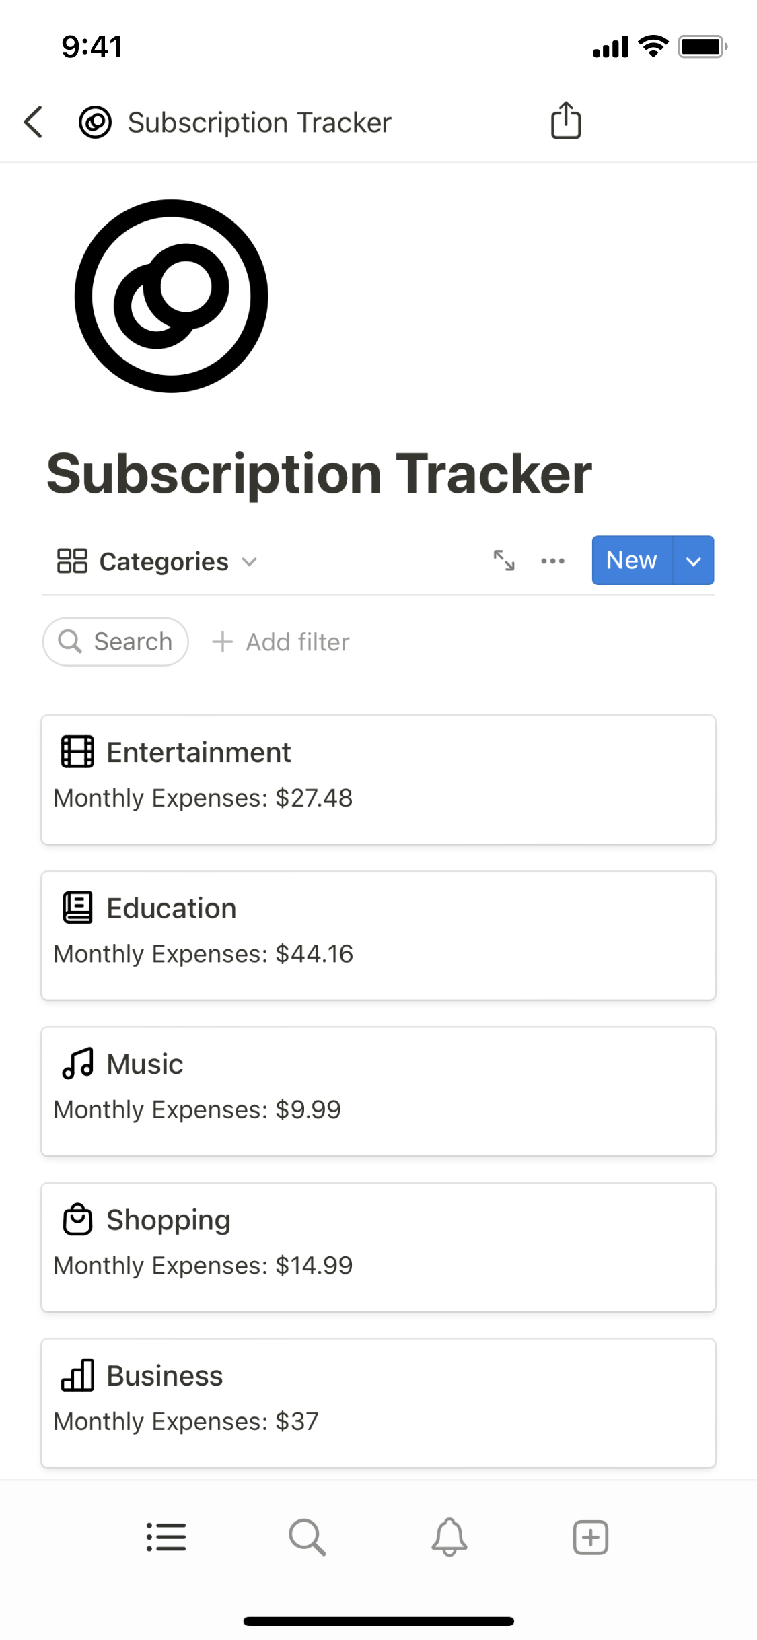The image size is (757, 1640).
Task: Open the three-dot database options menu
Action: [x=552, y=561]
